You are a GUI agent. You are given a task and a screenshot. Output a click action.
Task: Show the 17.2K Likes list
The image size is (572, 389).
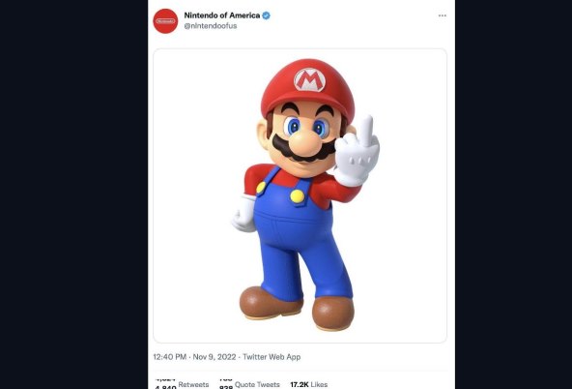click(308, 384)
